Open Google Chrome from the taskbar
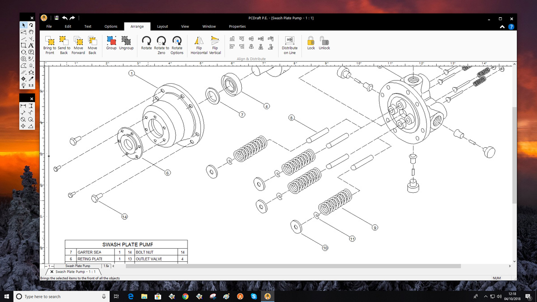This screenshot has height=302, width=537. point(185,297)
